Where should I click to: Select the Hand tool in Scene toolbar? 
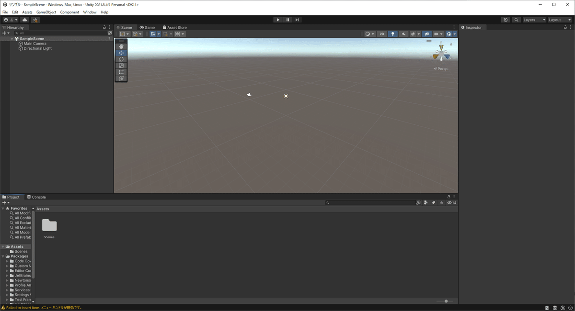(x=121, y=46)
